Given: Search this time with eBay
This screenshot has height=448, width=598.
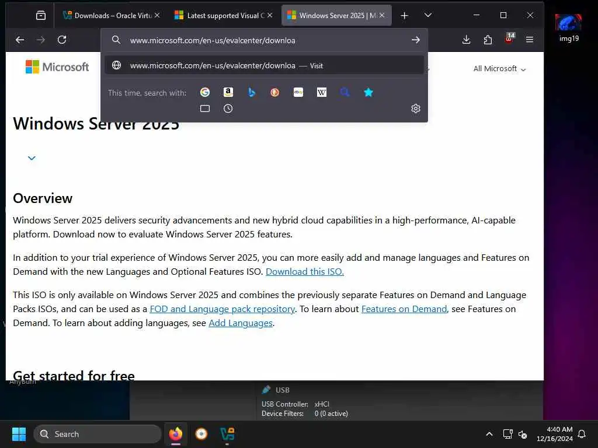Looking at the screenshot, I should pos(298,92).
